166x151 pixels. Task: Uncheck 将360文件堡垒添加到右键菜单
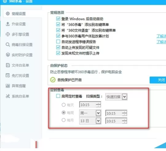(58, 30)
